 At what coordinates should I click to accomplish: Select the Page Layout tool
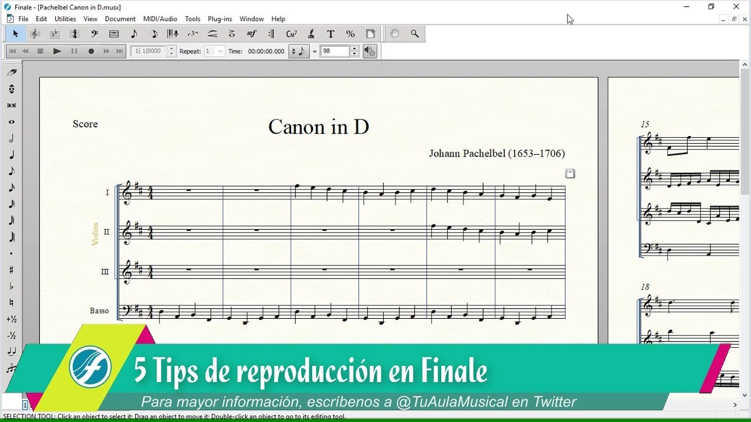[x=370, y=34]
